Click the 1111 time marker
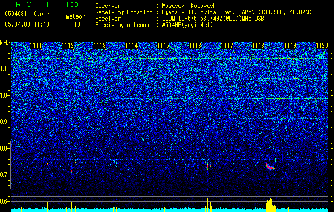The width and height of the screenshot is (334, 212). tap(36, 46)
